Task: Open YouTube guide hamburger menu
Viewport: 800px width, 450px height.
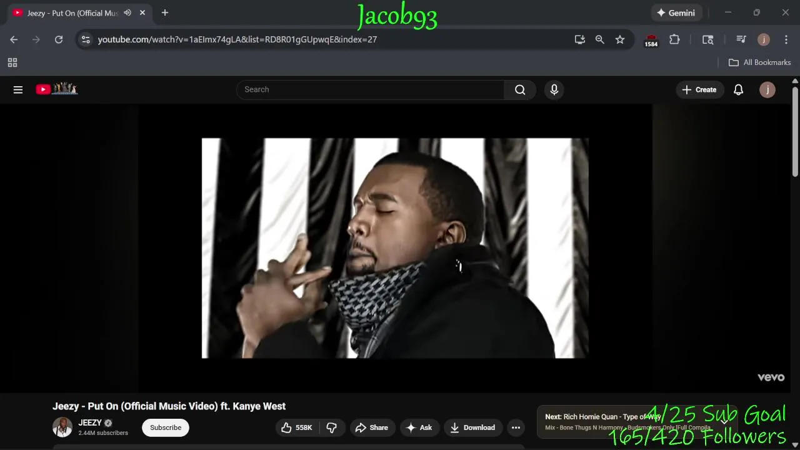Action: click(18, 89)
